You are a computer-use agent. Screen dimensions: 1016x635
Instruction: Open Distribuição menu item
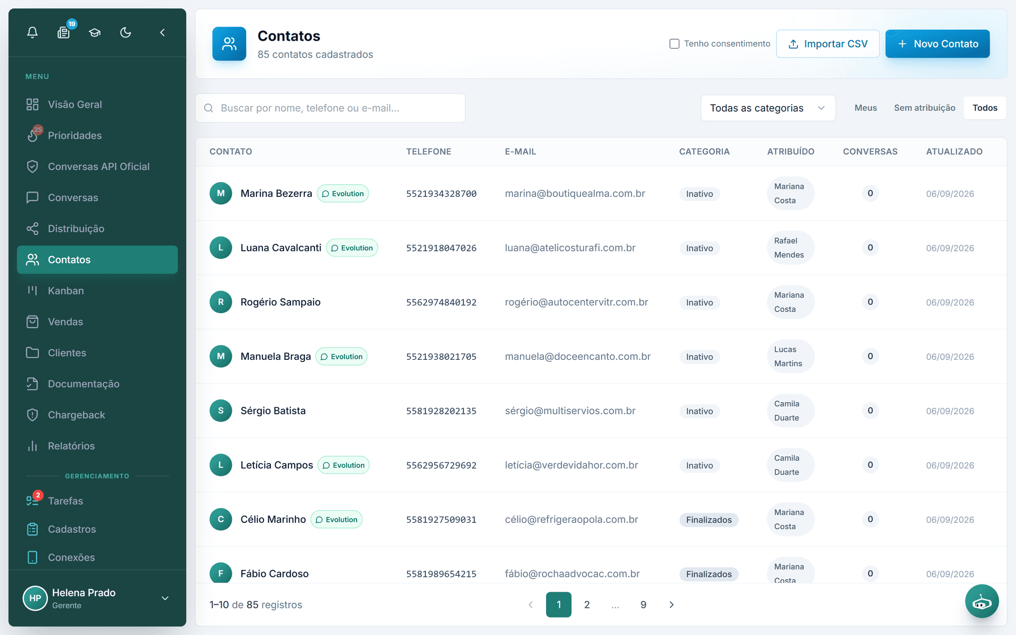point(97,229)
